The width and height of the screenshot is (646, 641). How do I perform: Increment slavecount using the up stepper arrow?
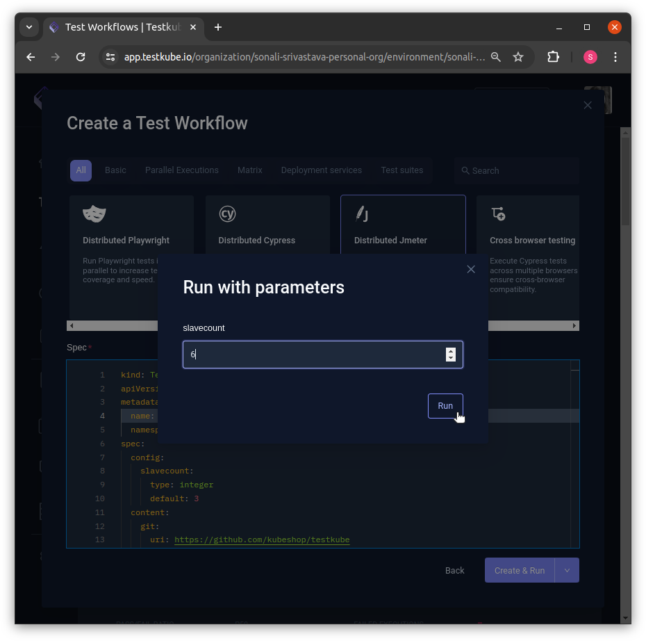tap(451, 351)
